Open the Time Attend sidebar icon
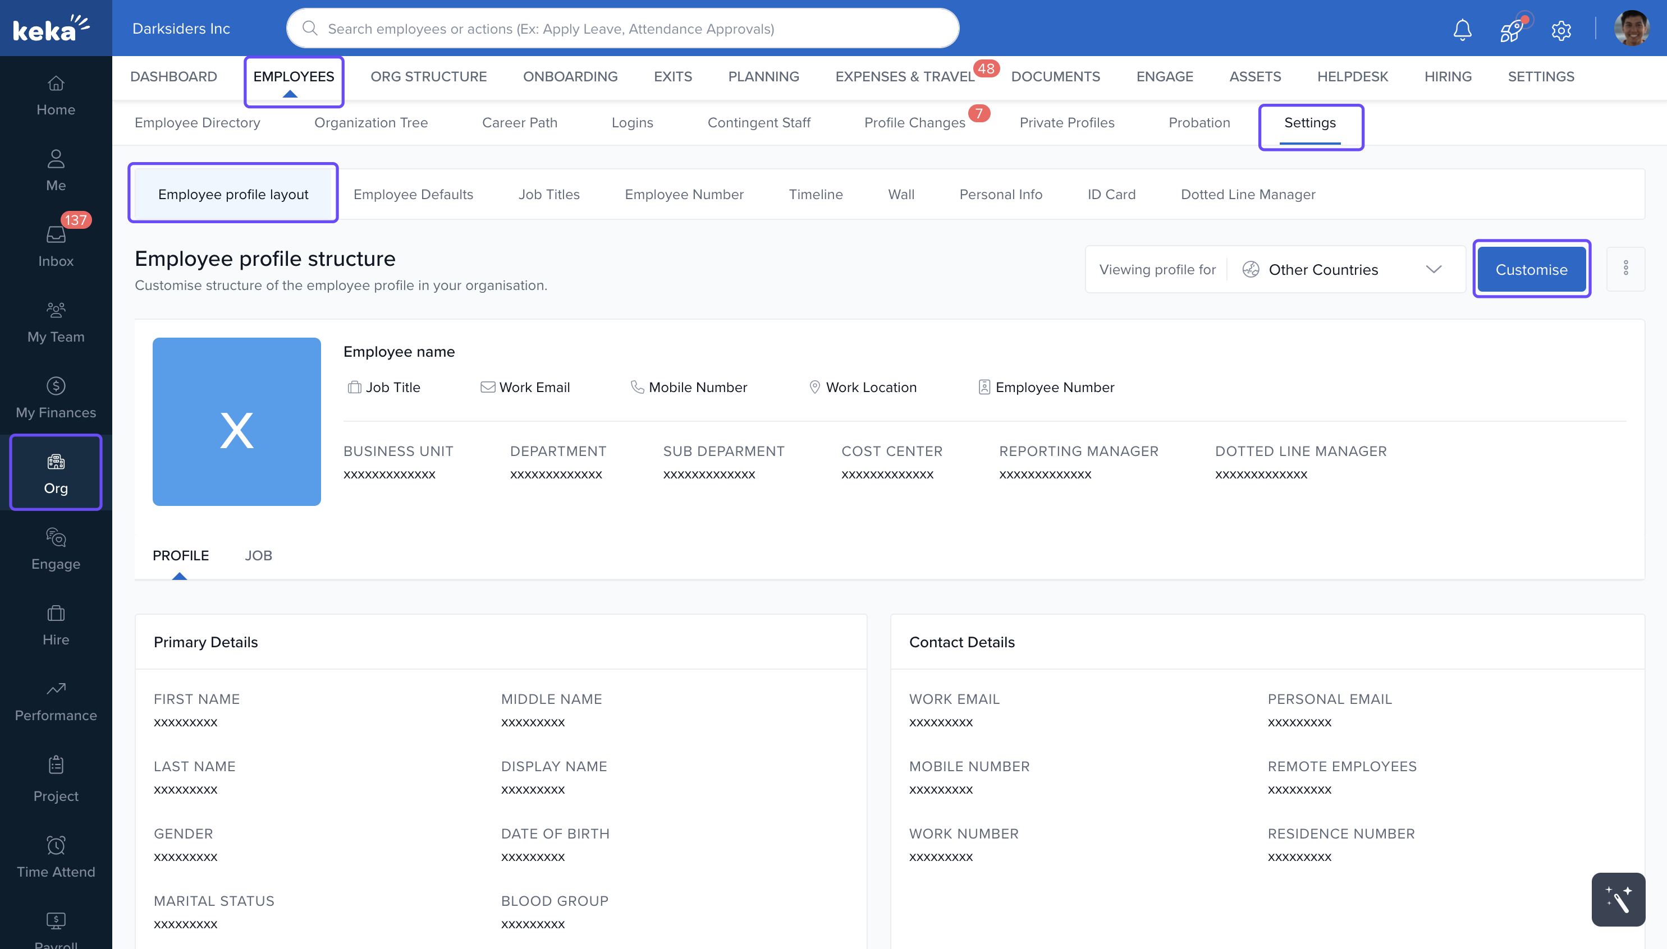The height and width of the screenshot is (949, 1667). (56, 856)
